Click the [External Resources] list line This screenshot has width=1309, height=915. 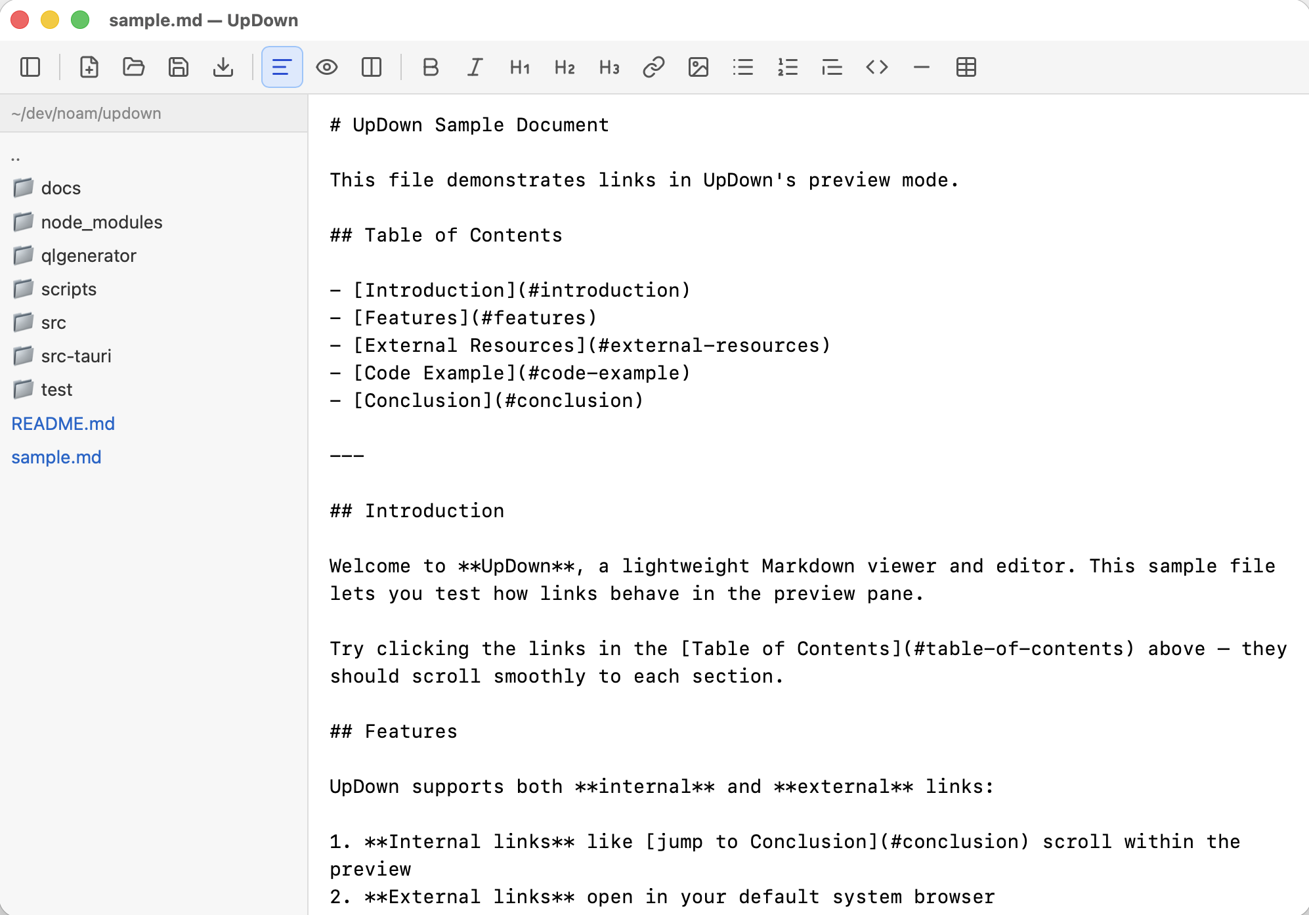(x=580, y=345)
